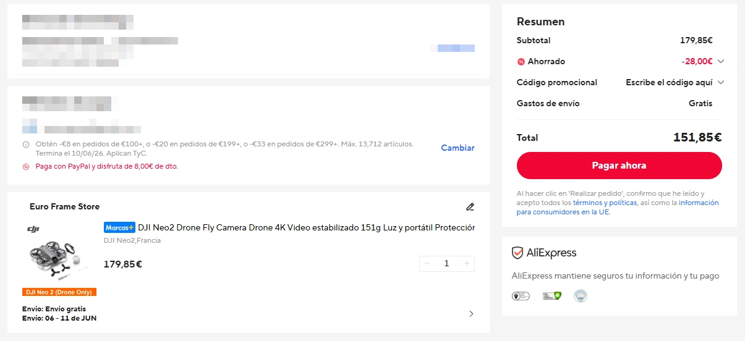Click the AliExpress payment security message text

point(616,276)
